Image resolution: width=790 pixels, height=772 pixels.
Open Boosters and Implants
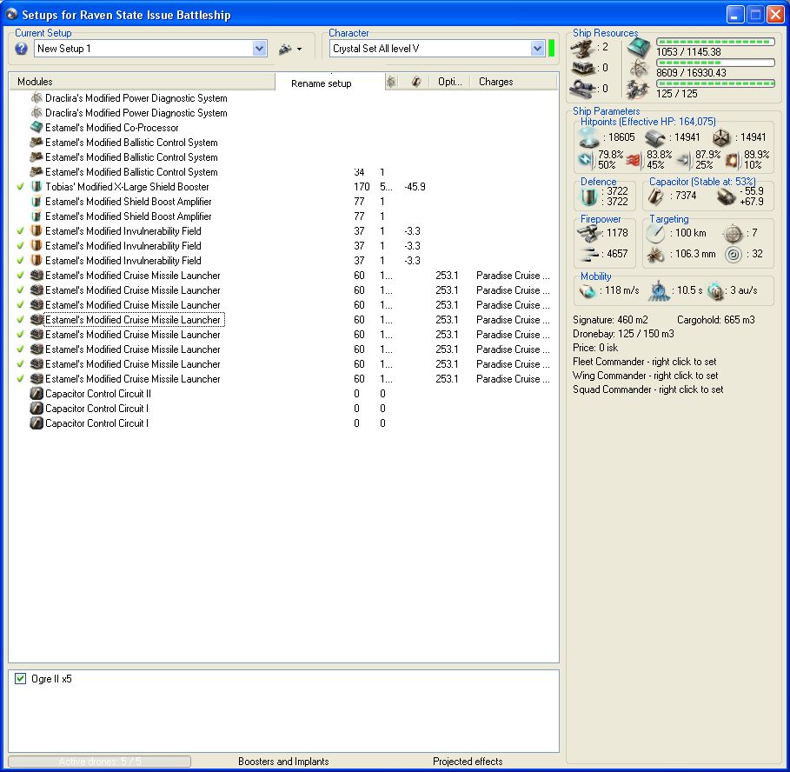(283, 762)
